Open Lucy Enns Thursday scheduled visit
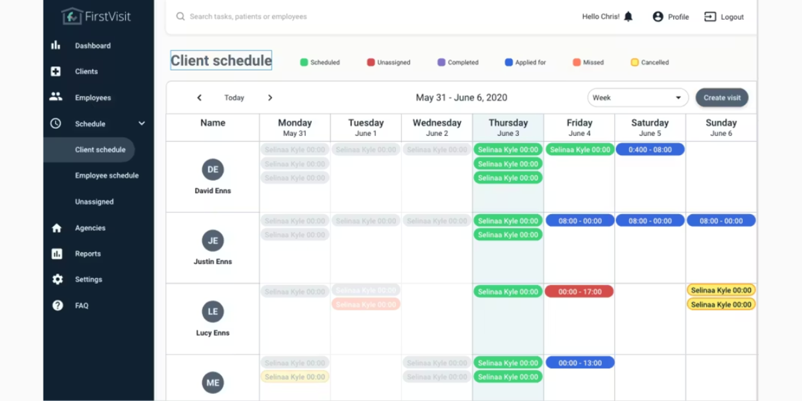The image size is (802, 401). coord(508,292)
